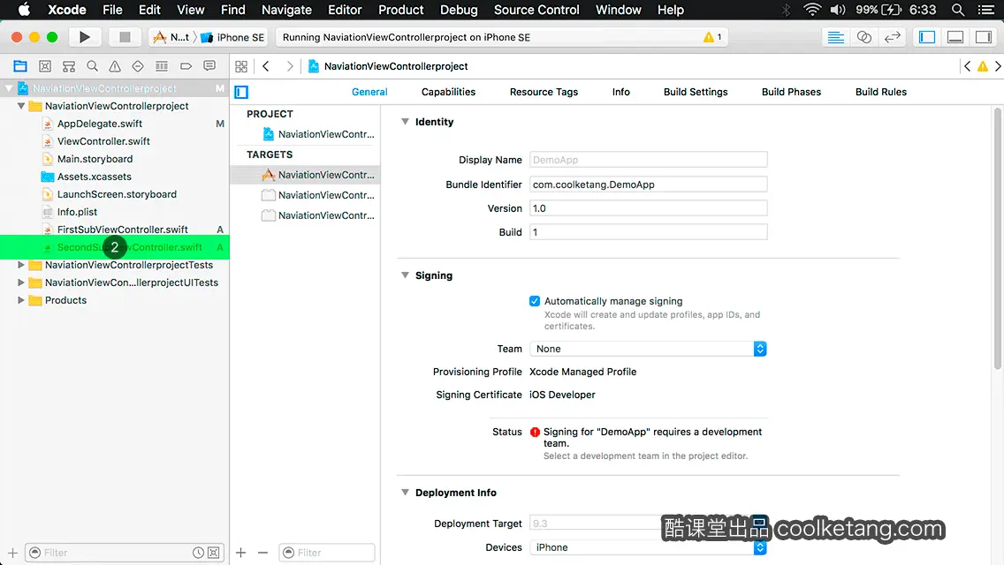1004x565 pixels.
Task: Toggle Automatically manage signing checkbox
Action: pyautogui.click(x=535, y=301)
